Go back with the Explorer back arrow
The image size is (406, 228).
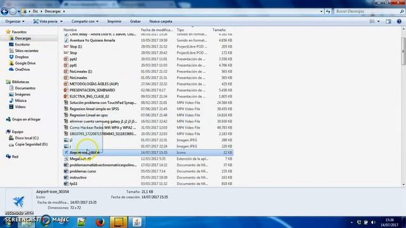[4, 11]
